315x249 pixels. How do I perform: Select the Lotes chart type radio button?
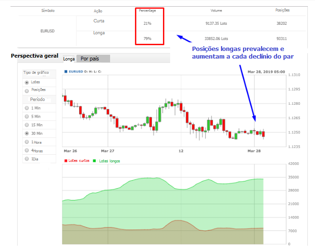(26, 82)
